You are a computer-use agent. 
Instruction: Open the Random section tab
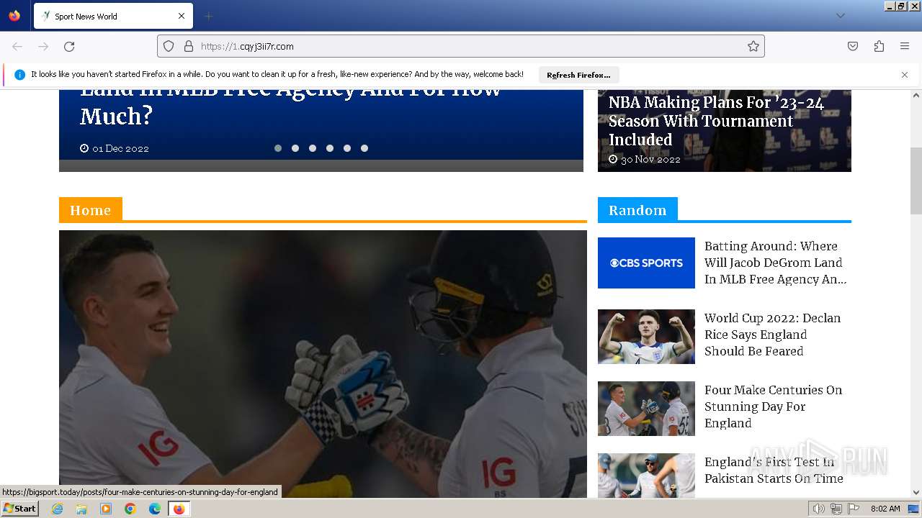(637, 210)
